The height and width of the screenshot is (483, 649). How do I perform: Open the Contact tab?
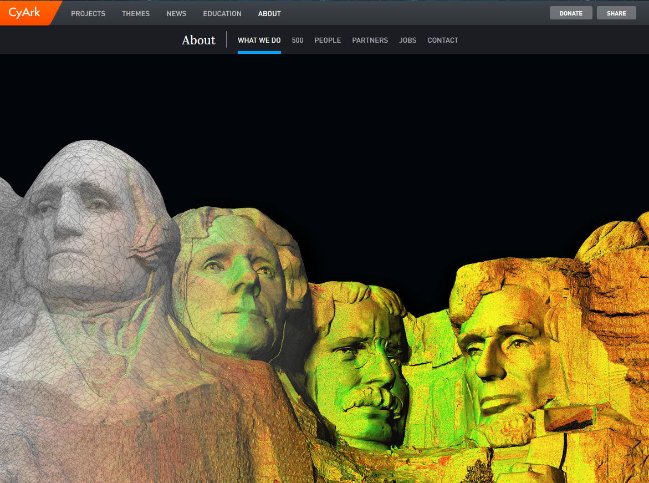443,40
